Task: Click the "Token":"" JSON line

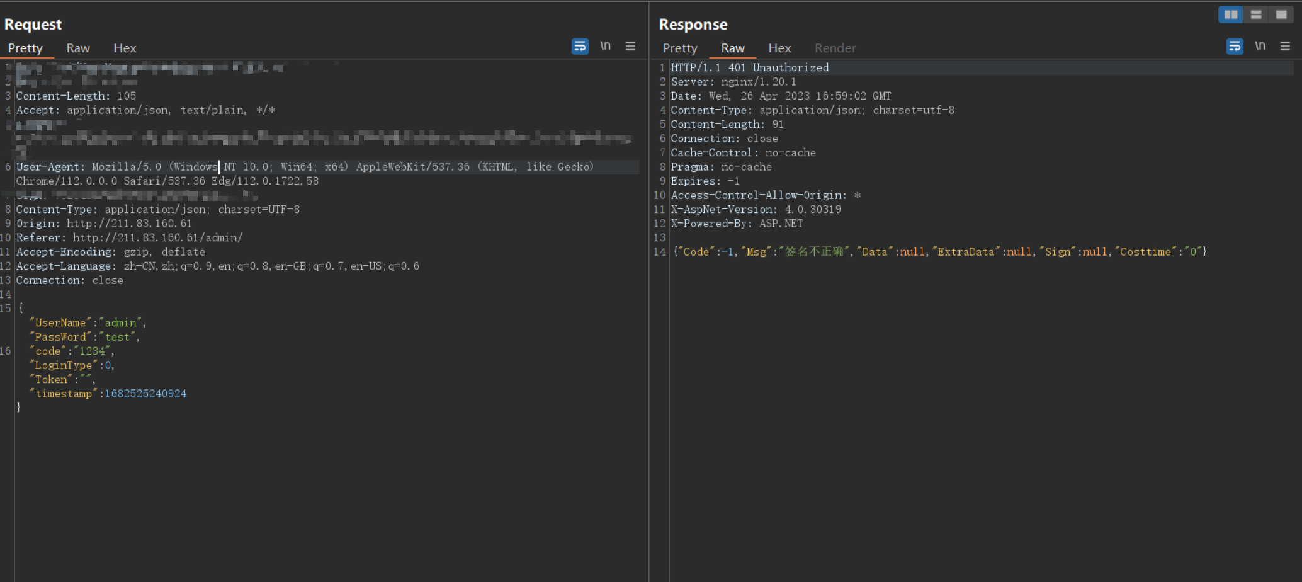Action: [62, 380]
